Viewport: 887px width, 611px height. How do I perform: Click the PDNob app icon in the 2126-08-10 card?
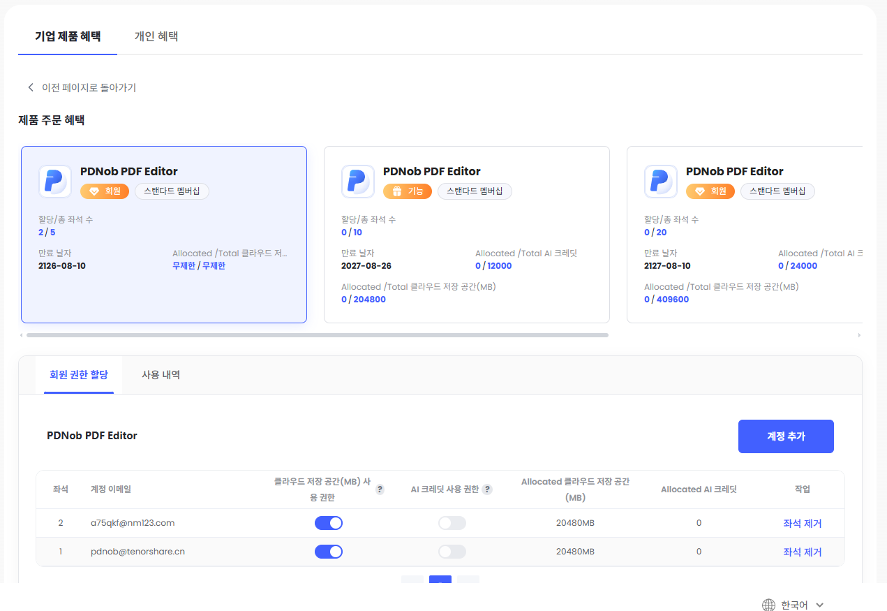point(55,182)
